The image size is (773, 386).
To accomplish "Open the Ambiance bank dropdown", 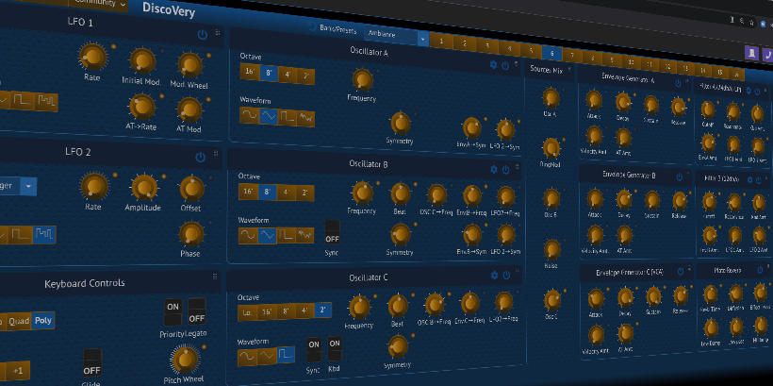I will (396, 36).
